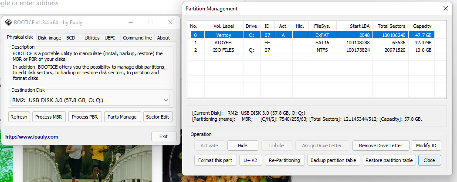Select the VTOYEFI partition row
Image resolution: width=457 pixels, height=182 pixels.
coord(312,43)
